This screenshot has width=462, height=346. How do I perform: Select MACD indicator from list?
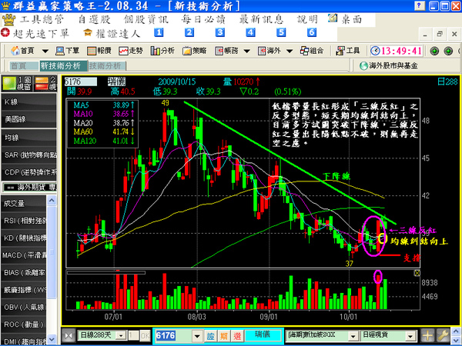tap(24, 255)
